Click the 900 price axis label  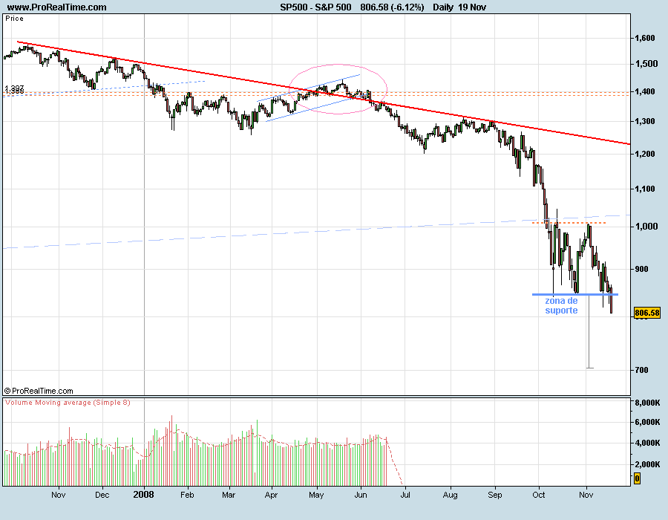[641, 269]
